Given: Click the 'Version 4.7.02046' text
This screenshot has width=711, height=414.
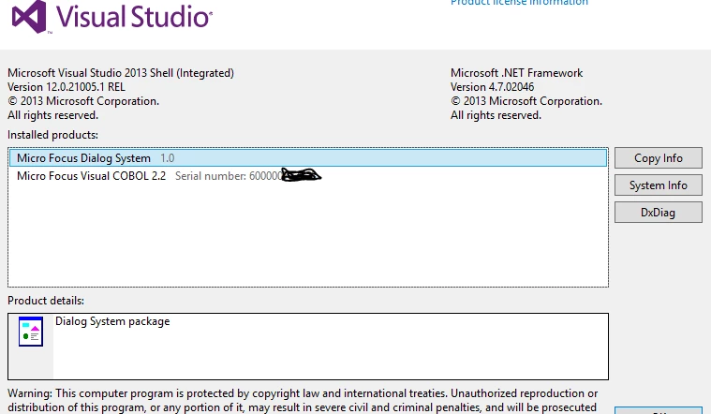Looking at the screenshot, I should coord(492,87).
